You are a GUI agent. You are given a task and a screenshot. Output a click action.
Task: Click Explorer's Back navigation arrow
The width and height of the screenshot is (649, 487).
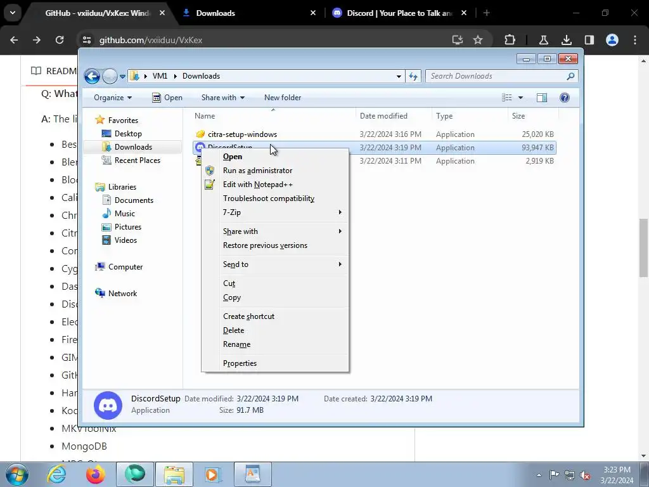click(92, 76)
